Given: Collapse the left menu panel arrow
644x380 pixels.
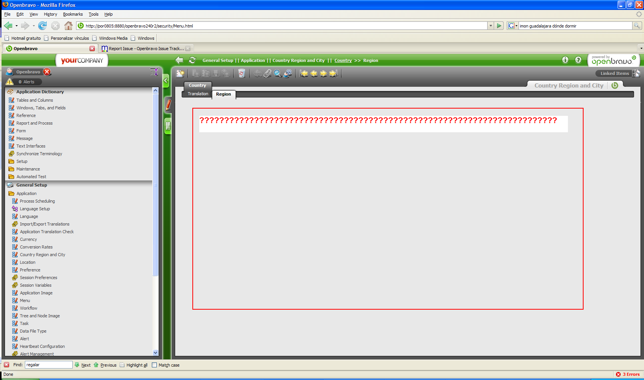Looking at the screenshot, I should click(166, 81).
